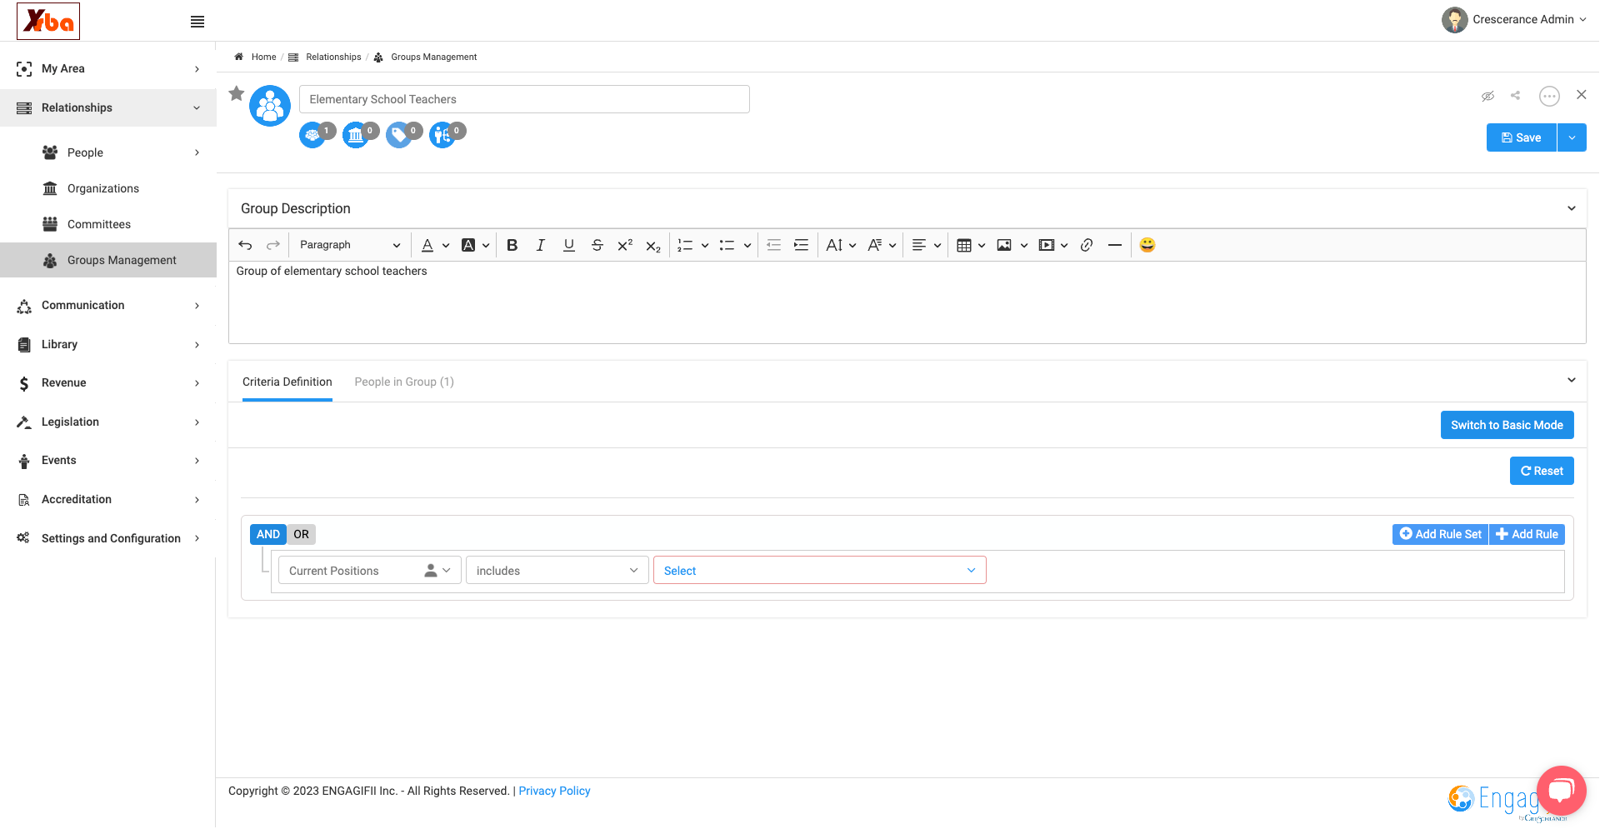Open the includes operator dropdown
This screenshot has width=1600, height=829.
[x=557, y=571]
